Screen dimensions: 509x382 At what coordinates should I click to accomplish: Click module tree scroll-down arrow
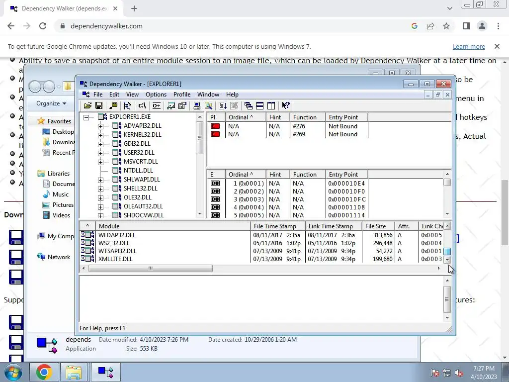tap(200, 214)
